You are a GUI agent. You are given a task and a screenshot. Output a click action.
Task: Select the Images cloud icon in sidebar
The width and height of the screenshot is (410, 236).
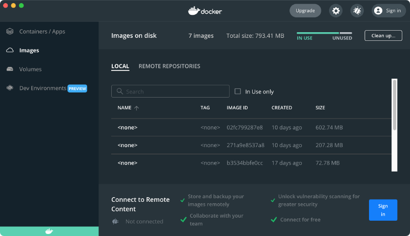[x=10, y=51]
